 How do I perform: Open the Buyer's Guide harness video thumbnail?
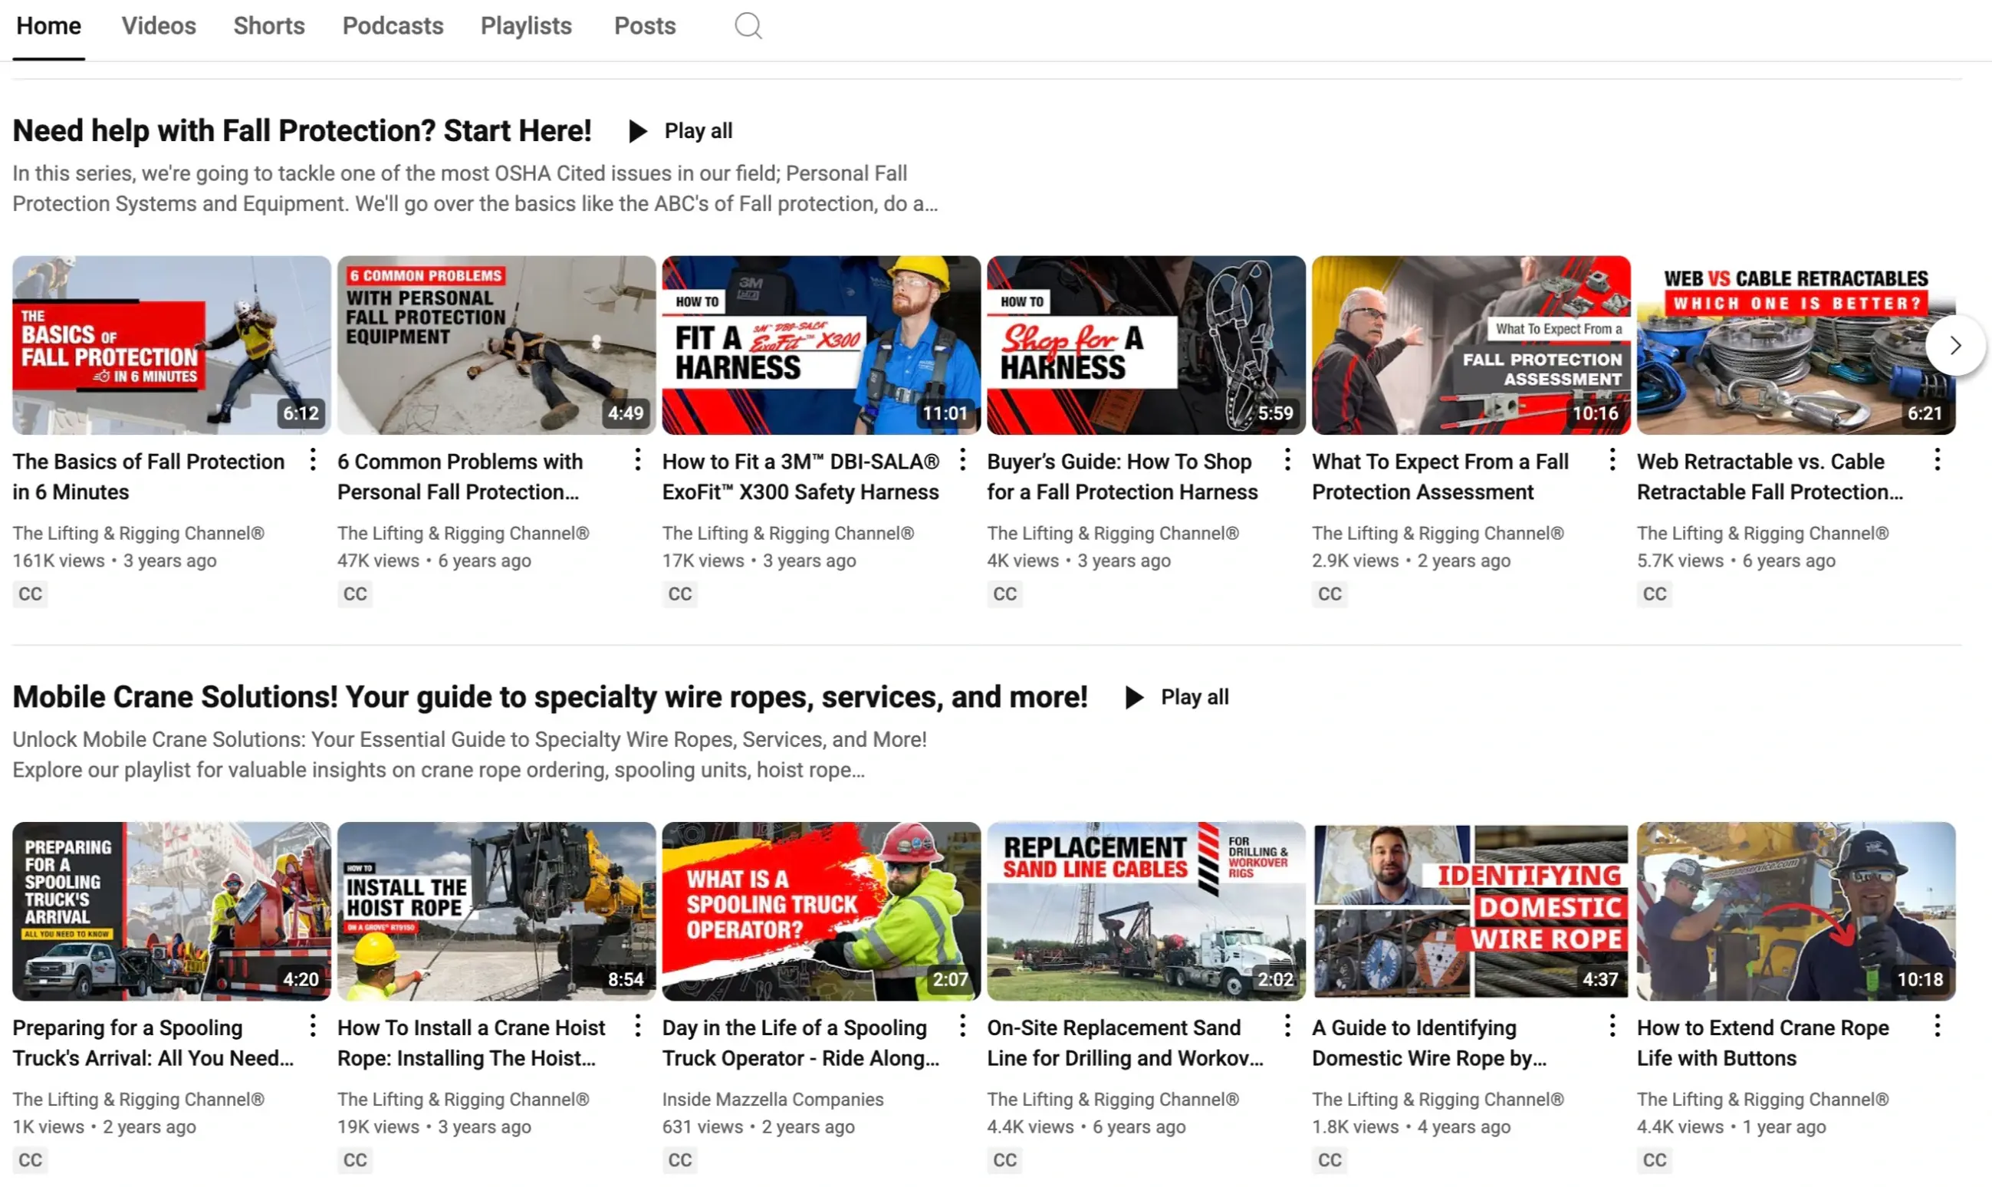click(x=1146, y=345)
